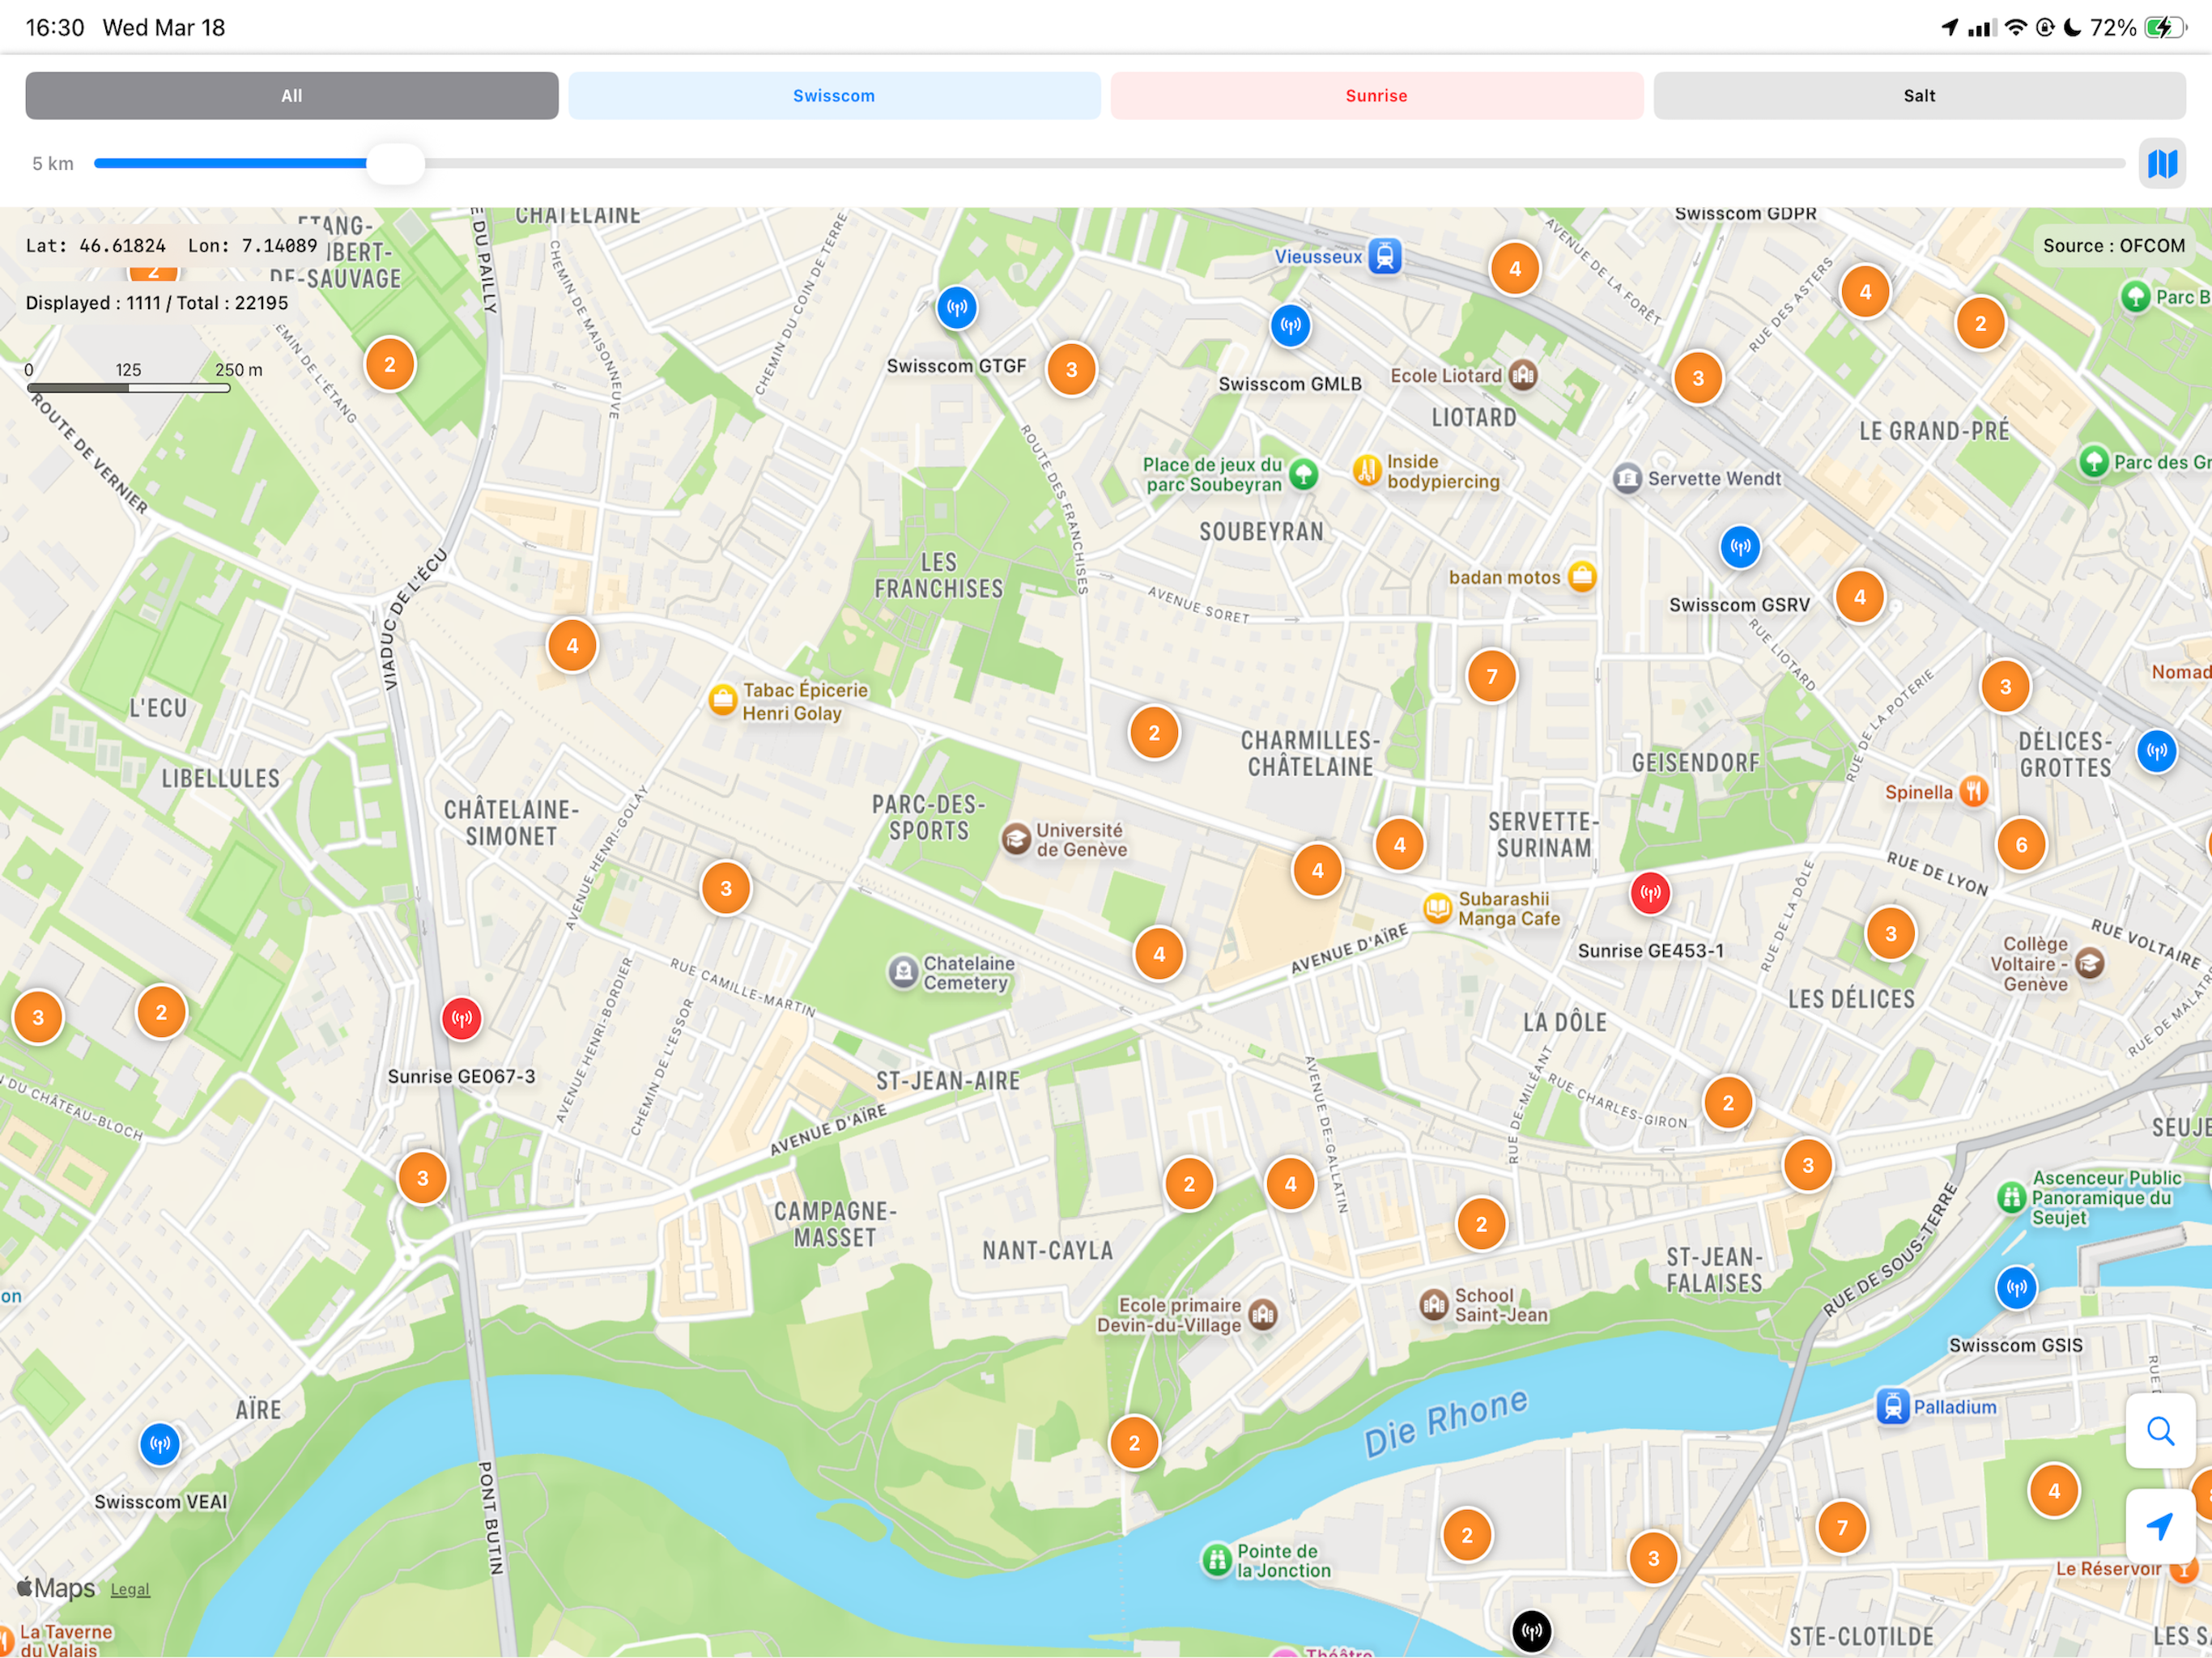
Task: Tap the Collège Voltaire Genève icon
Action: click(2089, 963)
